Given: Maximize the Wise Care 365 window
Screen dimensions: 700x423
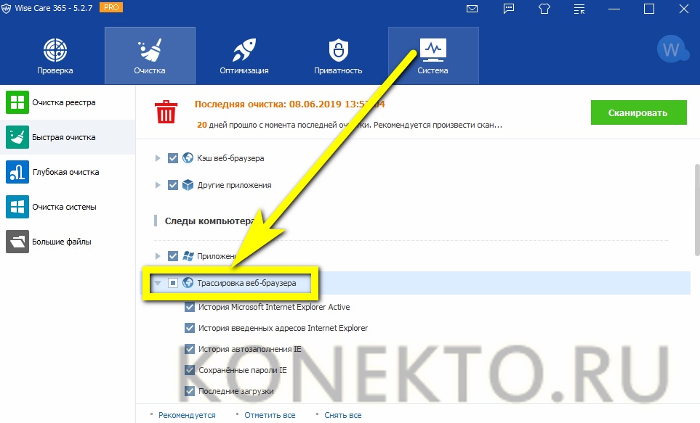Looking at the screenshot, I should (x=649, y=9).
